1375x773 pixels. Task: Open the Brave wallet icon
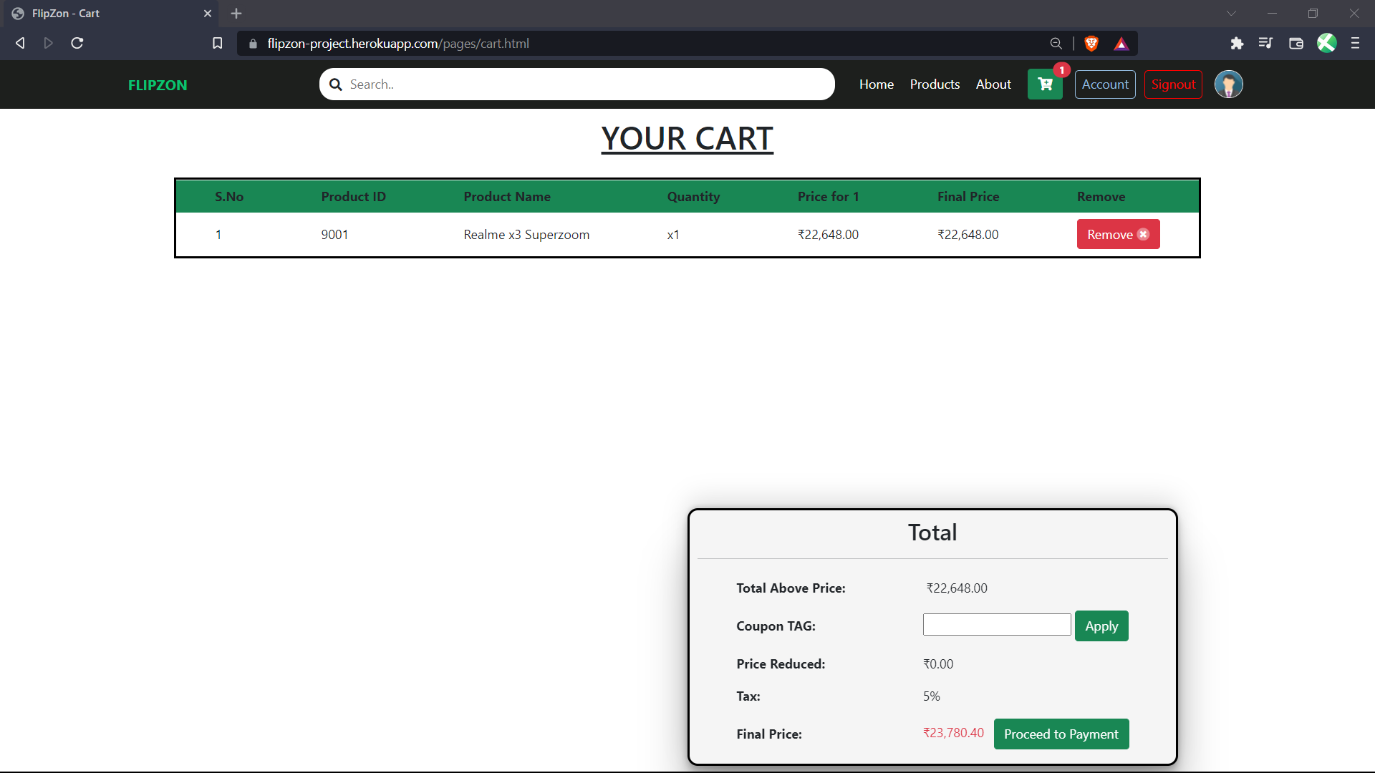pos(1296,44)
